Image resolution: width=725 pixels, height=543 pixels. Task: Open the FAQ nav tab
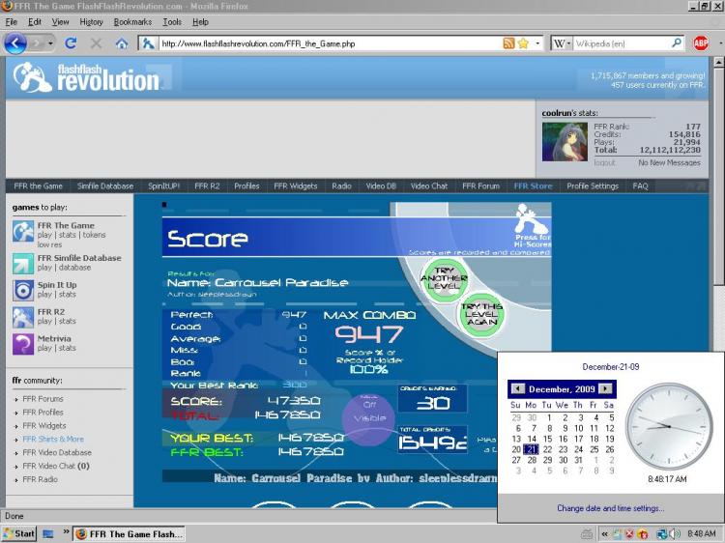[640, 186]
